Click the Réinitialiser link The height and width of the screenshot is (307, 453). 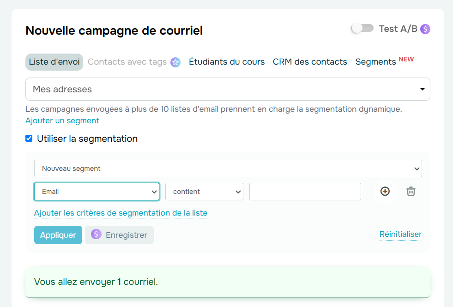click(400, 234)
